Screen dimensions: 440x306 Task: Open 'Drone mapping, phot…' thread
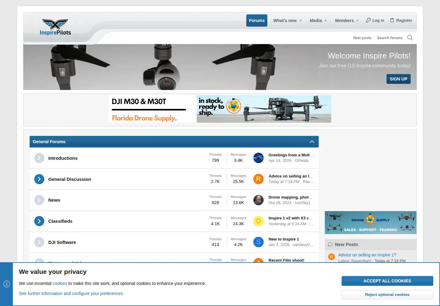coord(290,197)
